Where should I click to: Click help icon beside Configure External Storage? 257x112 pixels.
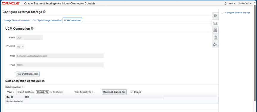pyautogui.click(x=44, y=12)
